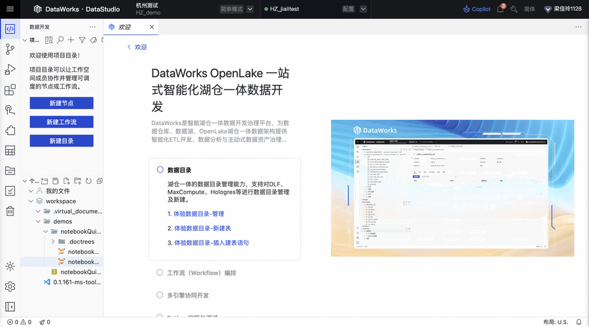Collapse the personal directory section chevron
The width and height of the screenshot is (589, 327).
pos(25,181)
